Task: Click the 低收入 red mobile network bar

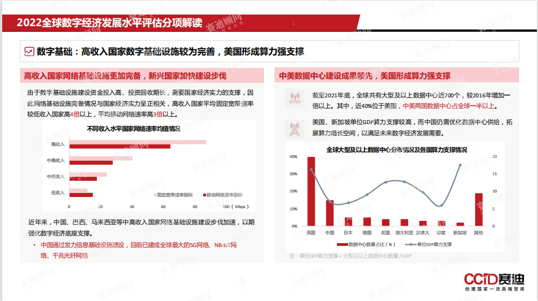Action: (81, 195)
